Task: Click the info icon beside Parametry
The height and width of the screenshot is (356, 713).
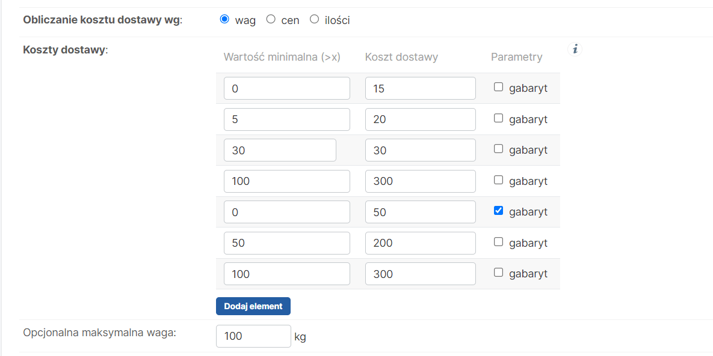Action: coord(575,49)
